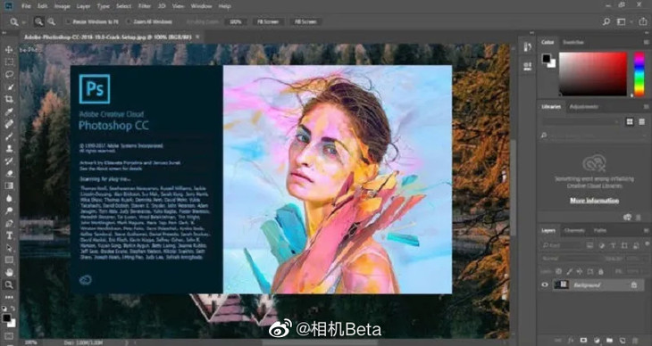Viewport: 652px width, 346px height.
Task: Select the Lasso tool
Action: (9, 74)
